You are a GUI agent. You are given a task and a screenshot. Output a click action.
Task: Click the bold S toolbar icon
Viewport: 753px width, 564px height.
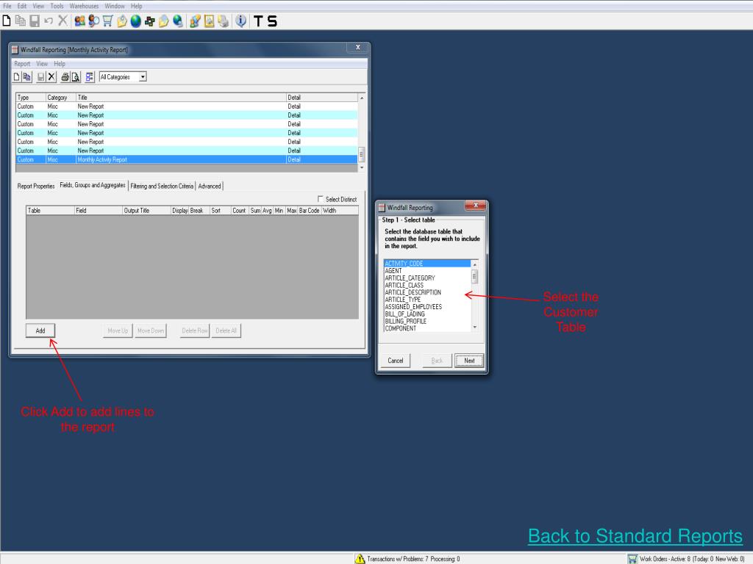click(x=272, y=21)
